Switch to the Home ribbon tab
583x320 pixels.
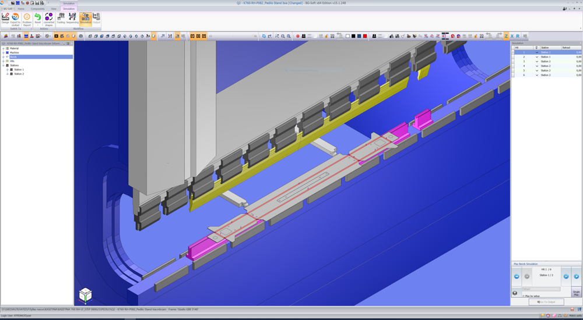21,9
